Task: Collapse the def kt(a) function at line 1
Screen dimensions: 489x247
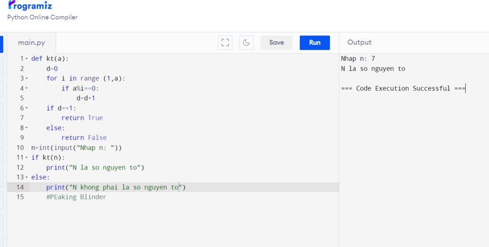Action: (x=27, y=59)
